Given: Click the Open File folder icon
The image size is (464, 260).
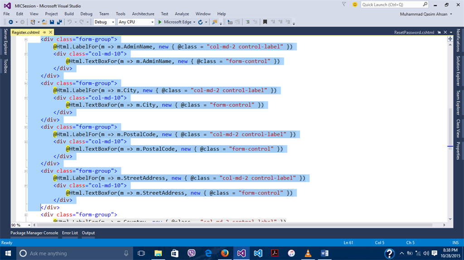Looking at the screenshot, I should (44, 22).
